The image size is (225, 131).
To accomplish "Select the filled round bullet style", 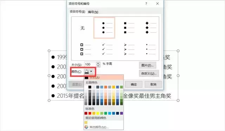I will pos(104,28).
